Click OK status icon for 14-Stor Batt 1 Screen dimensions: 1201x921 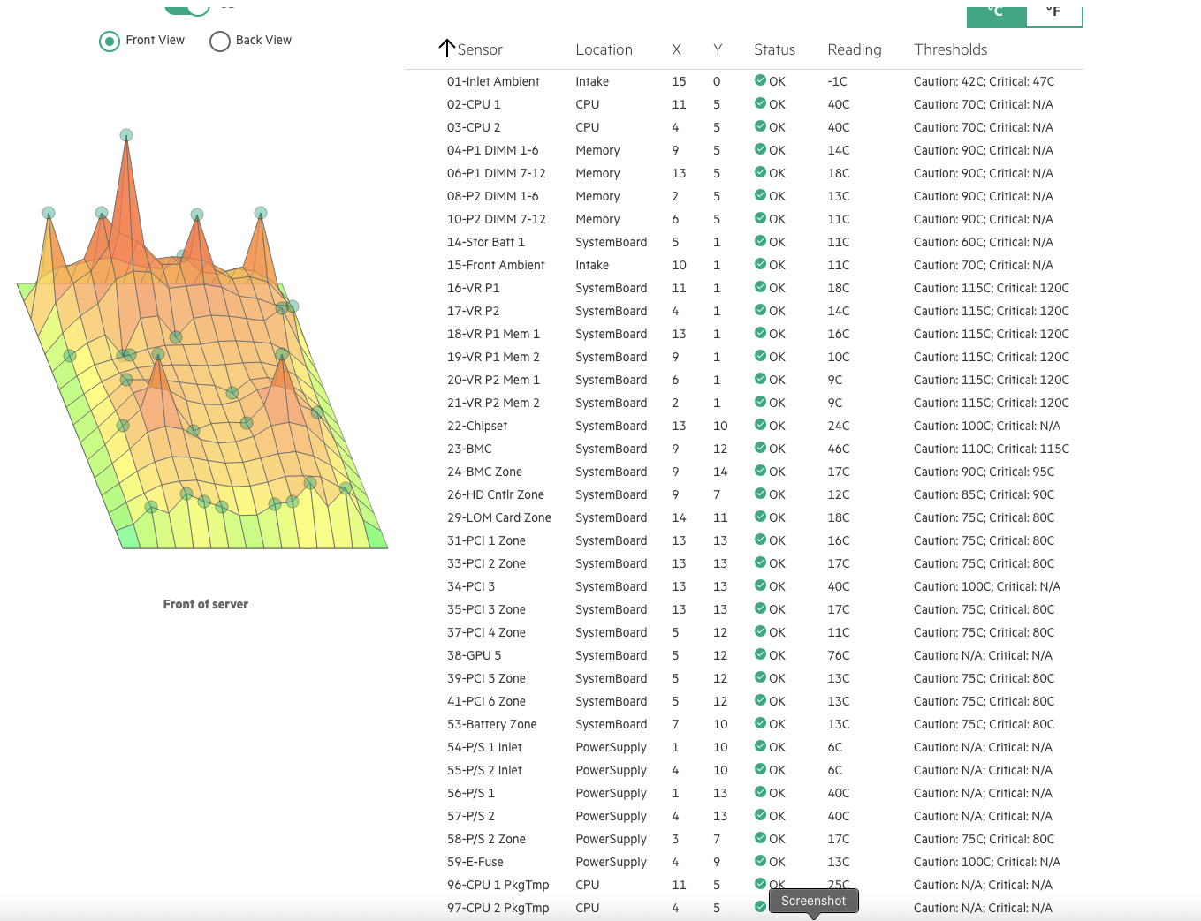tap(760, 241)
